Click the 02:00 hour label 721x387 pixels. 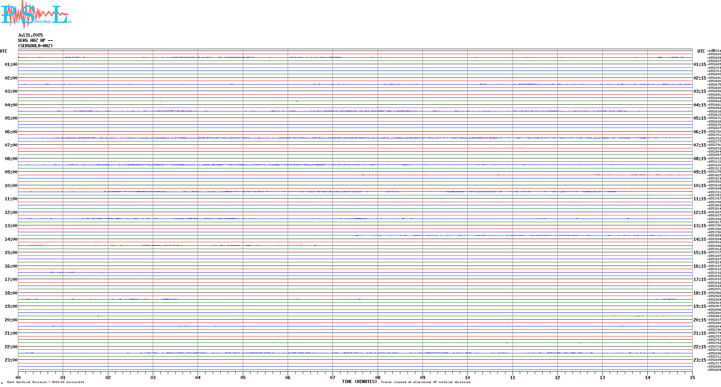point(11,78)
